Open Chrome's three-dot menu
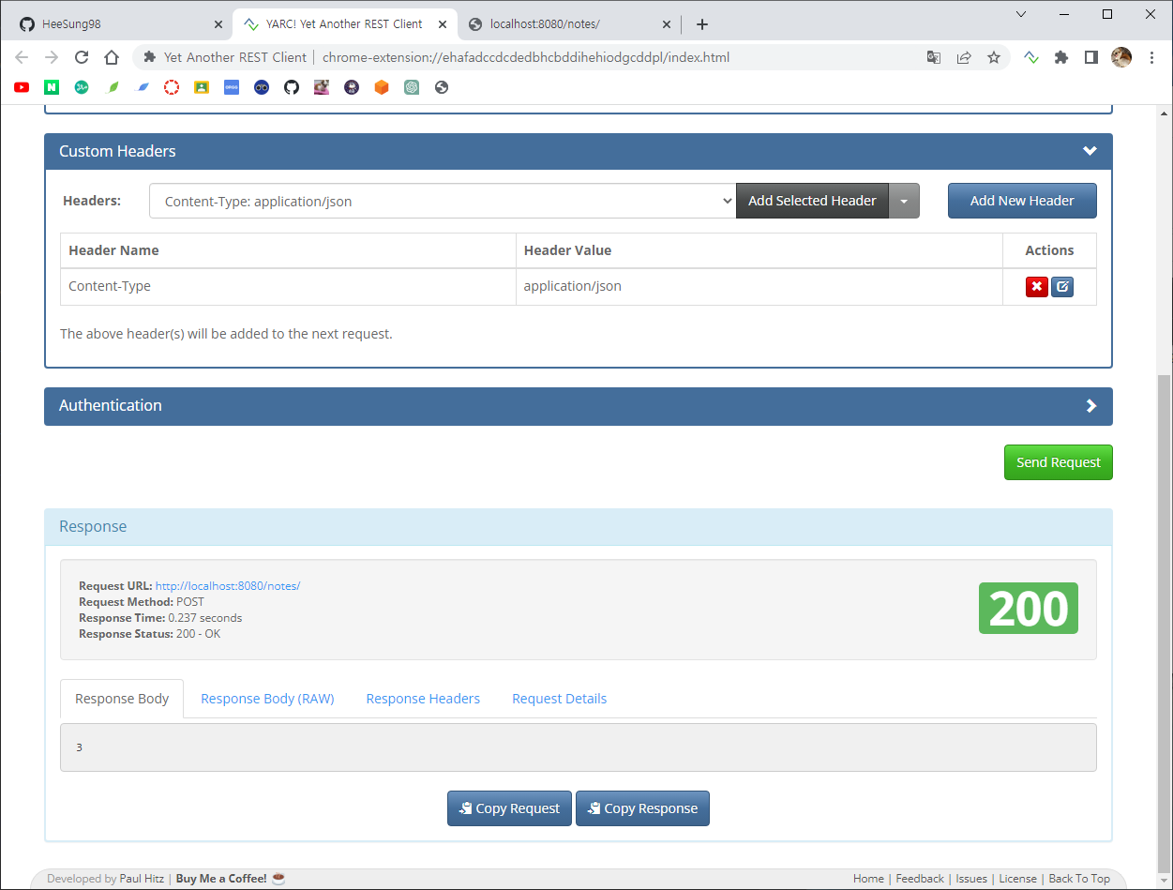The width and height of the screenshot is (1173, 890). (1151, 57)
